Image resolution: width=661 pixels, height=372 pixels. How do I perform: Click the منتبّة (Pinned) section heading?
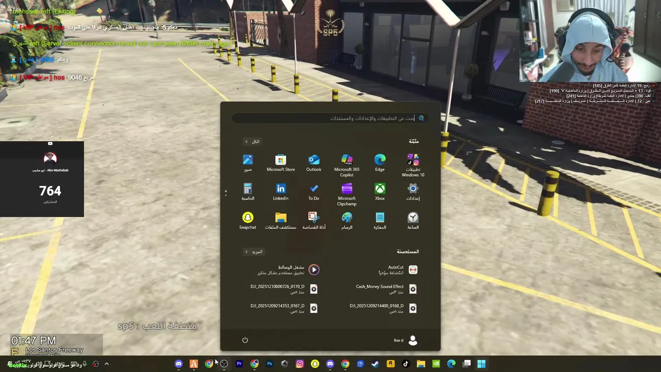pyautogui.click(x=414, y=142)
